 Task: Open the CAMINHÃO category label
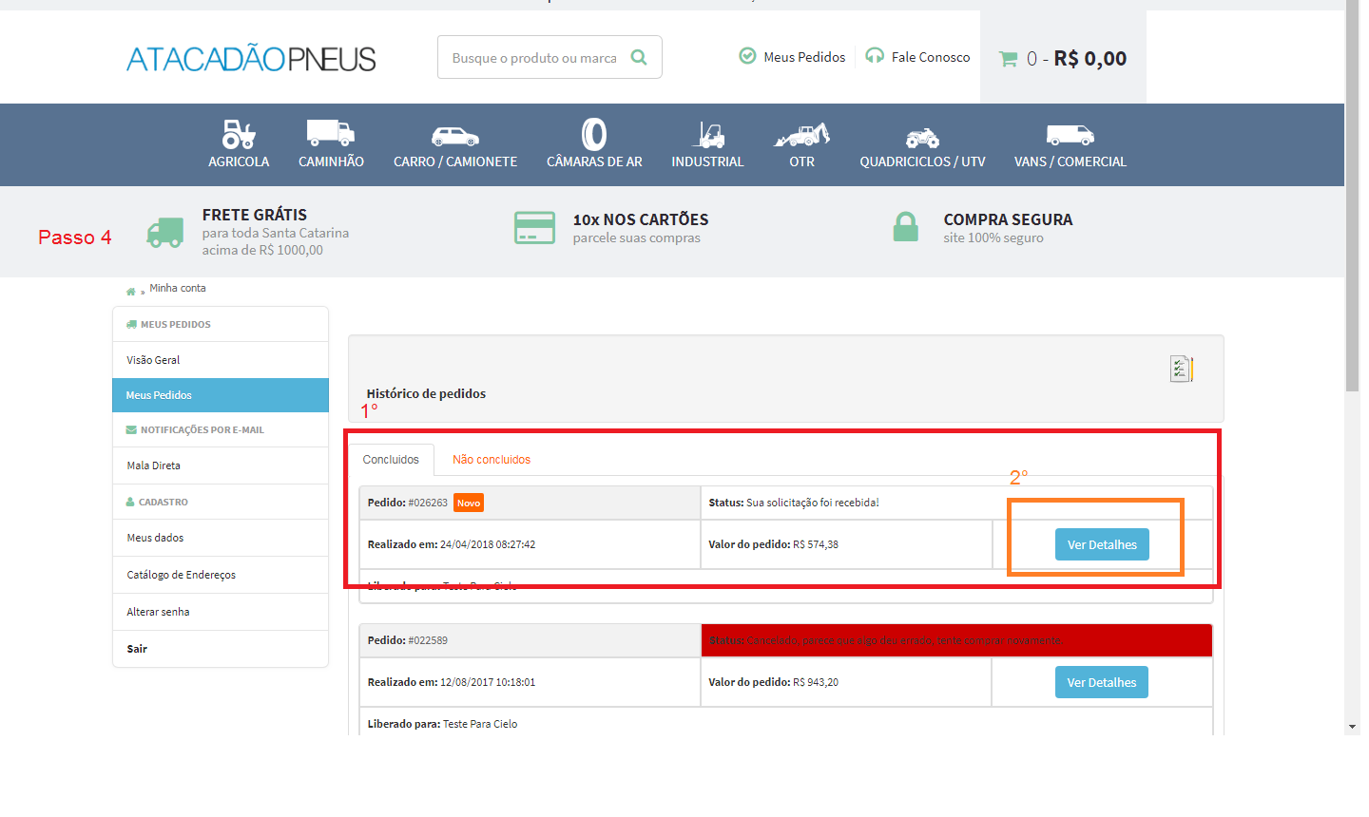point(331,161)
